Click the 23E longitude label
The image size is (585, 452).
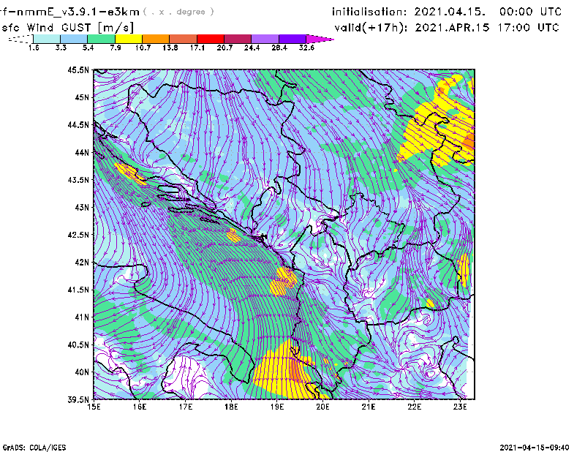click(460, 407)
